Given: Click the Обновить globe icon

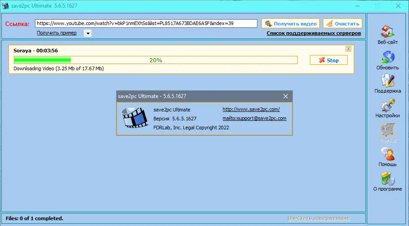Looking at the screenshot, I should 387,57.
